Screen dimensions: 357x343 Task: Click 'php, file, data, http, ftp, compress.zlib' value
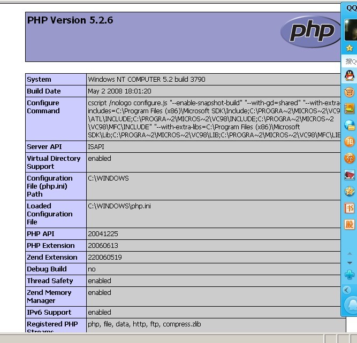tap(145, 324)
